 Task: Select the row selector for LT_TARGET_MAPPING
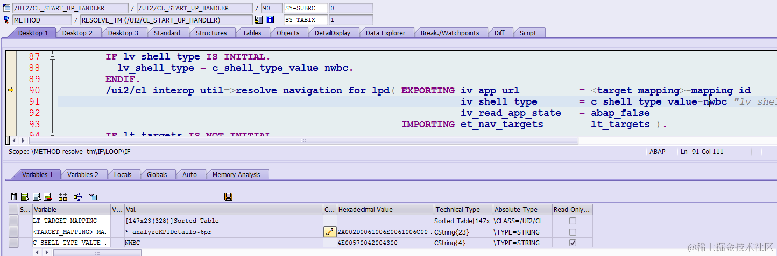[x=13, y=221]
